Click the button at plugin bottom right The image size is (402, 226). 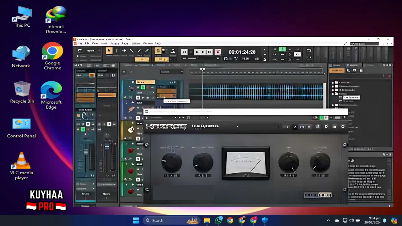(318, 195)
